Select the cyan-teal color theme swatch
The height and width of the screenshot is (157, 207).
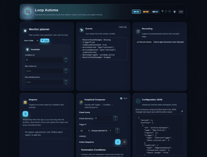(136, 12)
